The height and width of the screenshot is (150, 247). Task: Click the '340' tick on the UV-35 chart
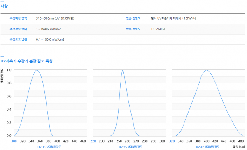coord(31,141)
